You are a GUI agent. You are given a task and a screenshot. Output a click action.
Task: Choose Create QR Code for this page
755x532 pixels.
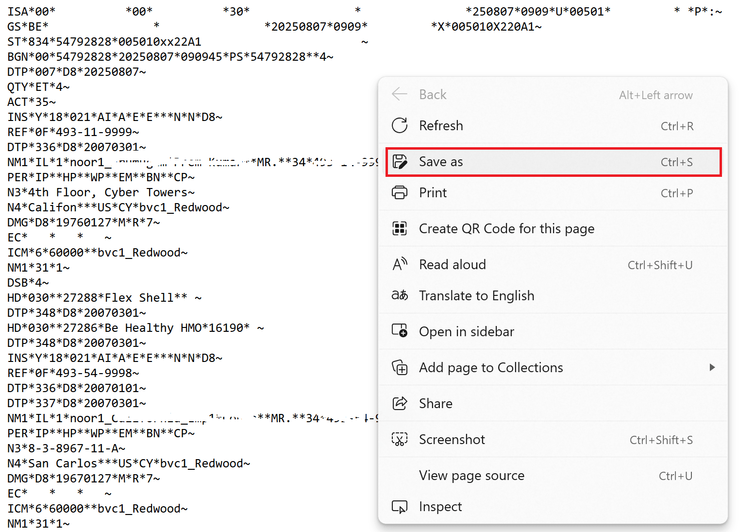(x=506, y=228)
